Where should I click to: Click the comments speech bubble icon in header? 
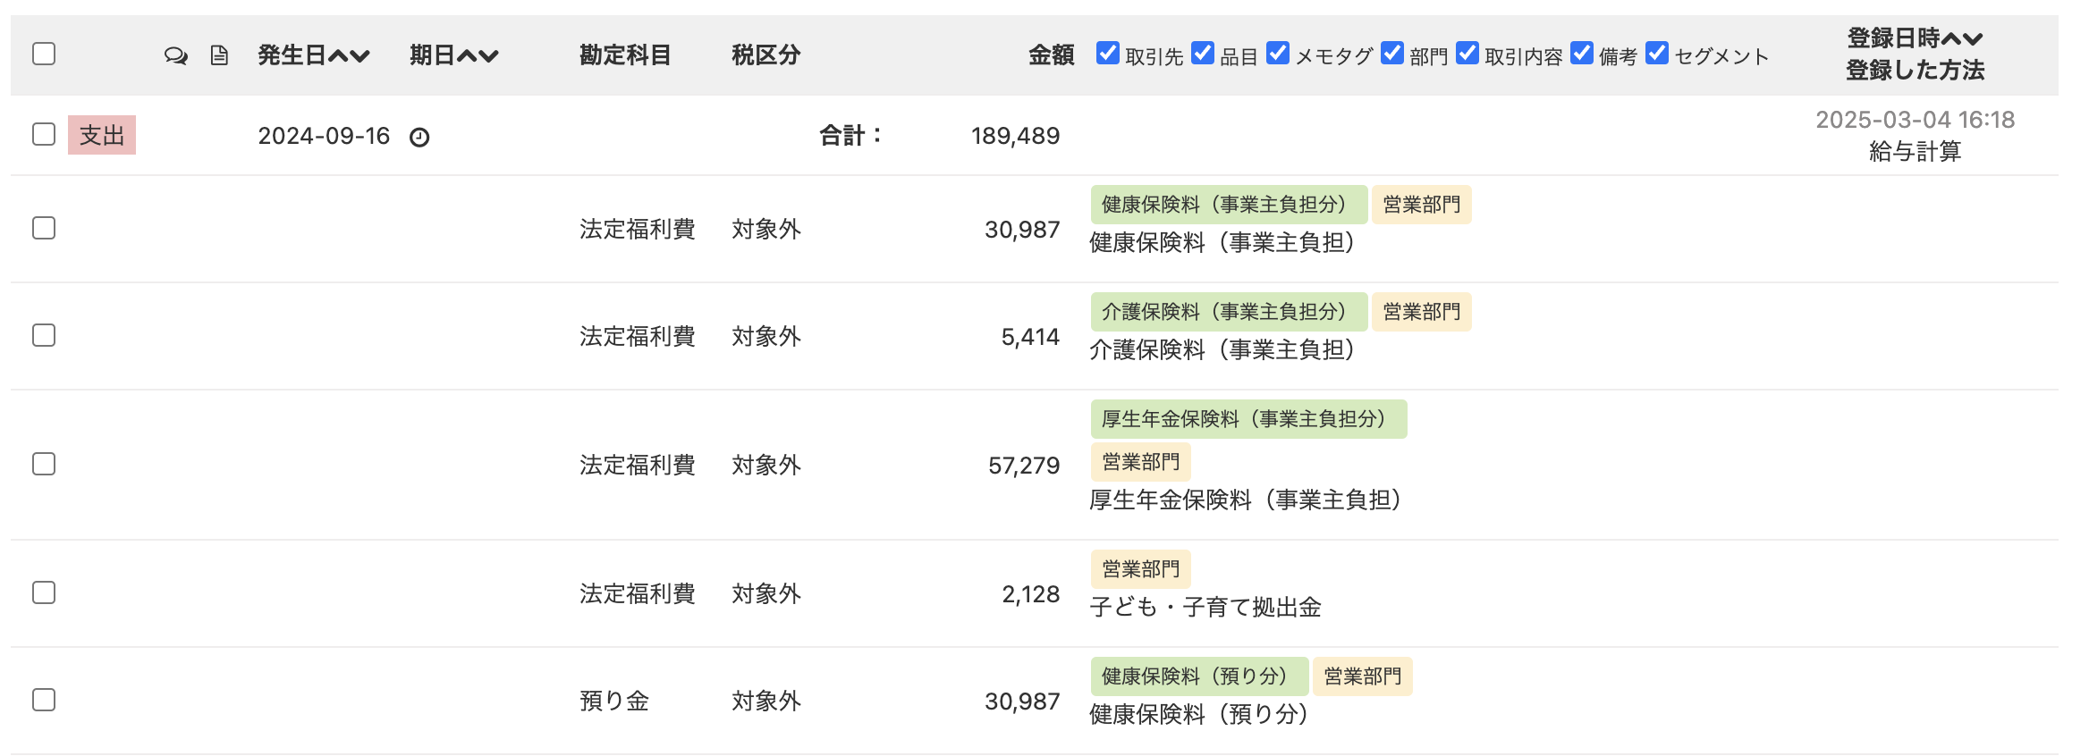point(176,56)
